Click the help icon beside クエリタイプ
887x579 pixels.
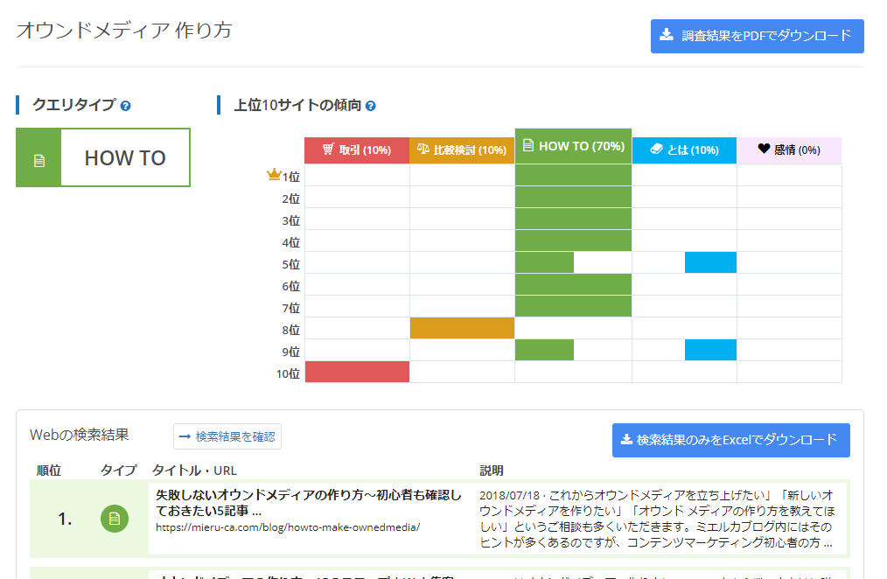click(126, 106)
